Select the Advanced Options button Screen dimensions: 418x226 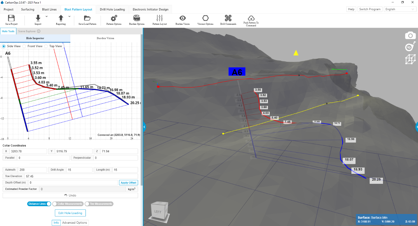(x=74, y=223)
